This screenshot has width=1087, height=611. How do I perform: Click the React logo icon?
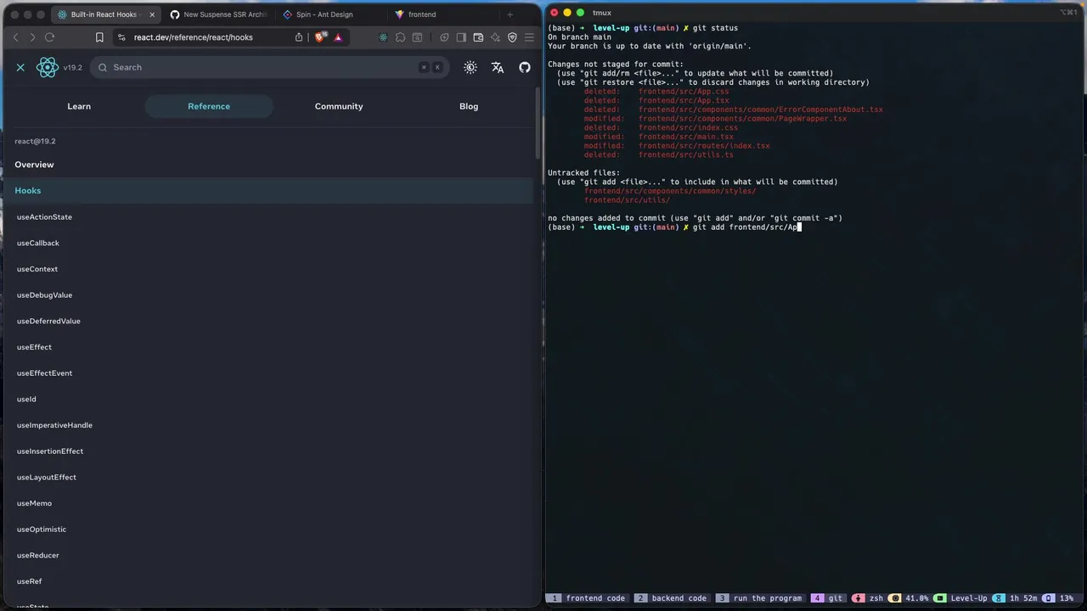point(48,67)
